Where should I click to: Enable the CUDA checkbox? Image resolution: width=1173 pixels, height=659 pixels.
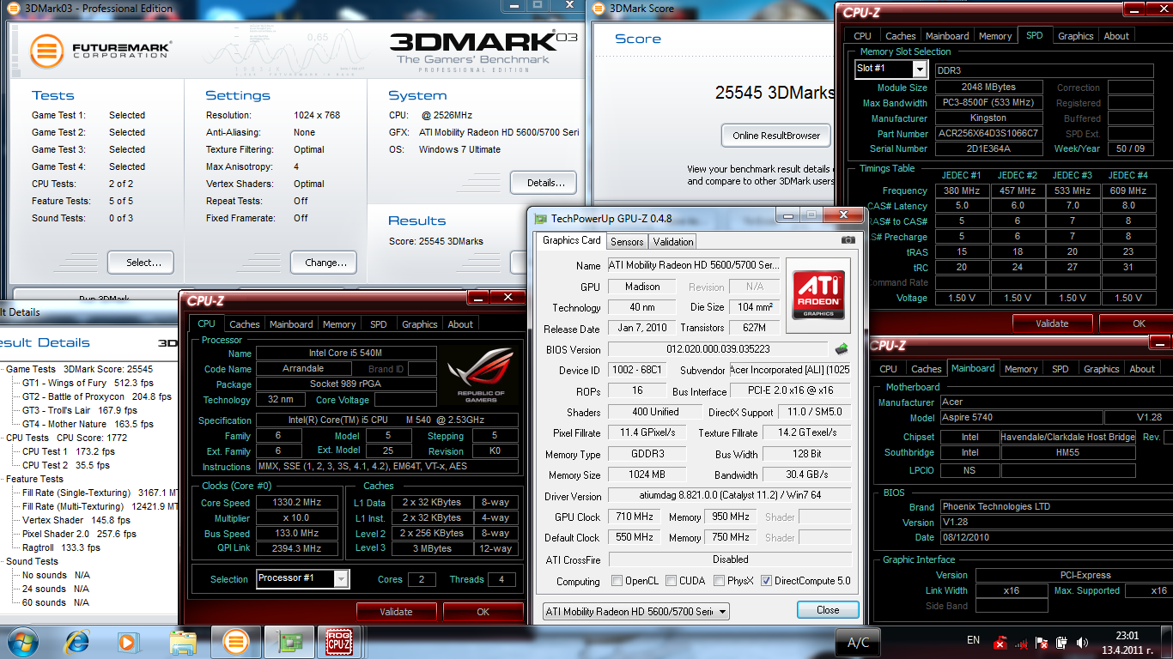tap(672, 581)
